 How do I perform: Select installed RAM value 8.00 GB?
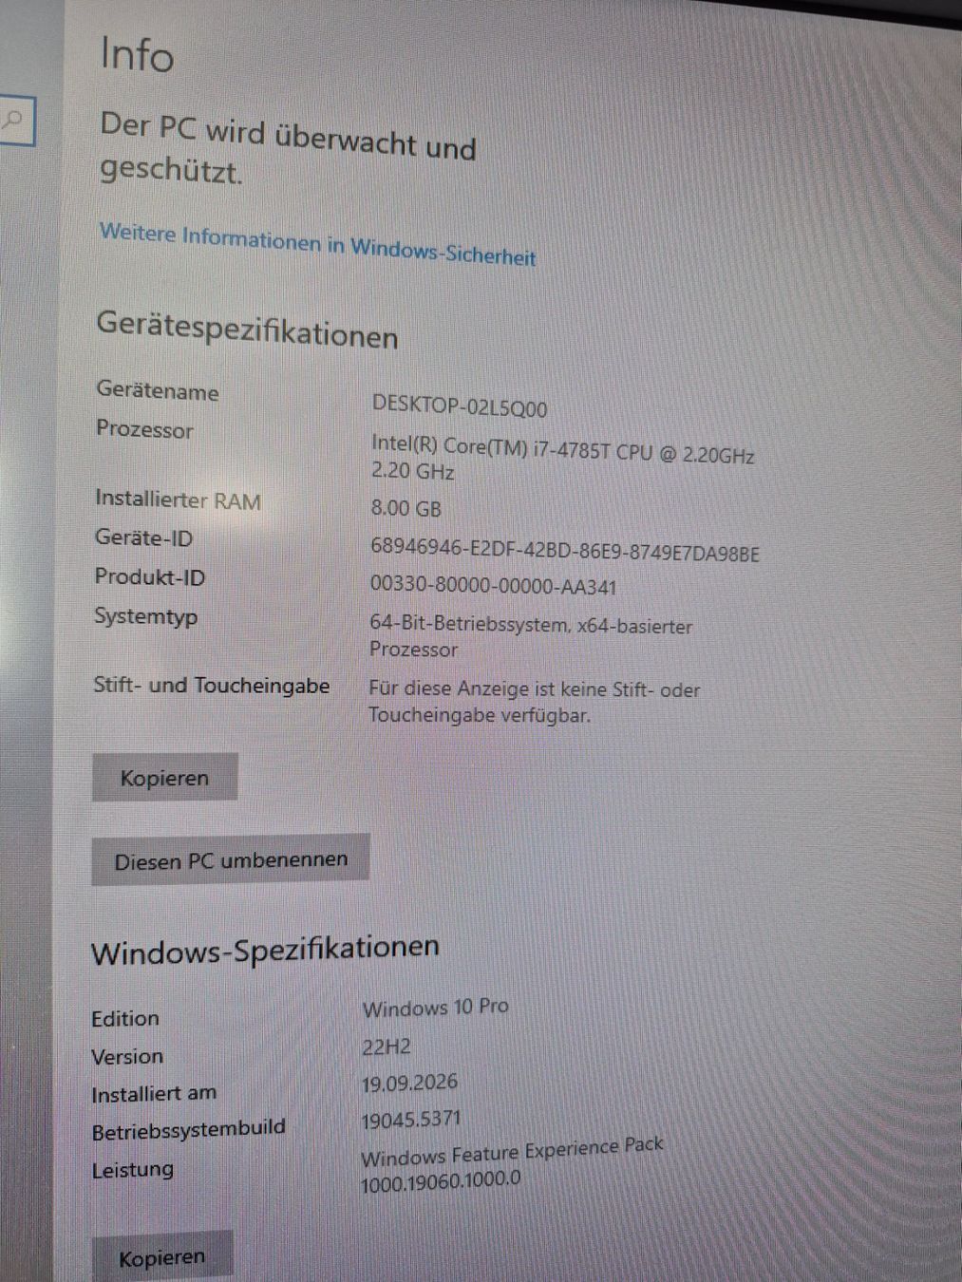(406, 508)
